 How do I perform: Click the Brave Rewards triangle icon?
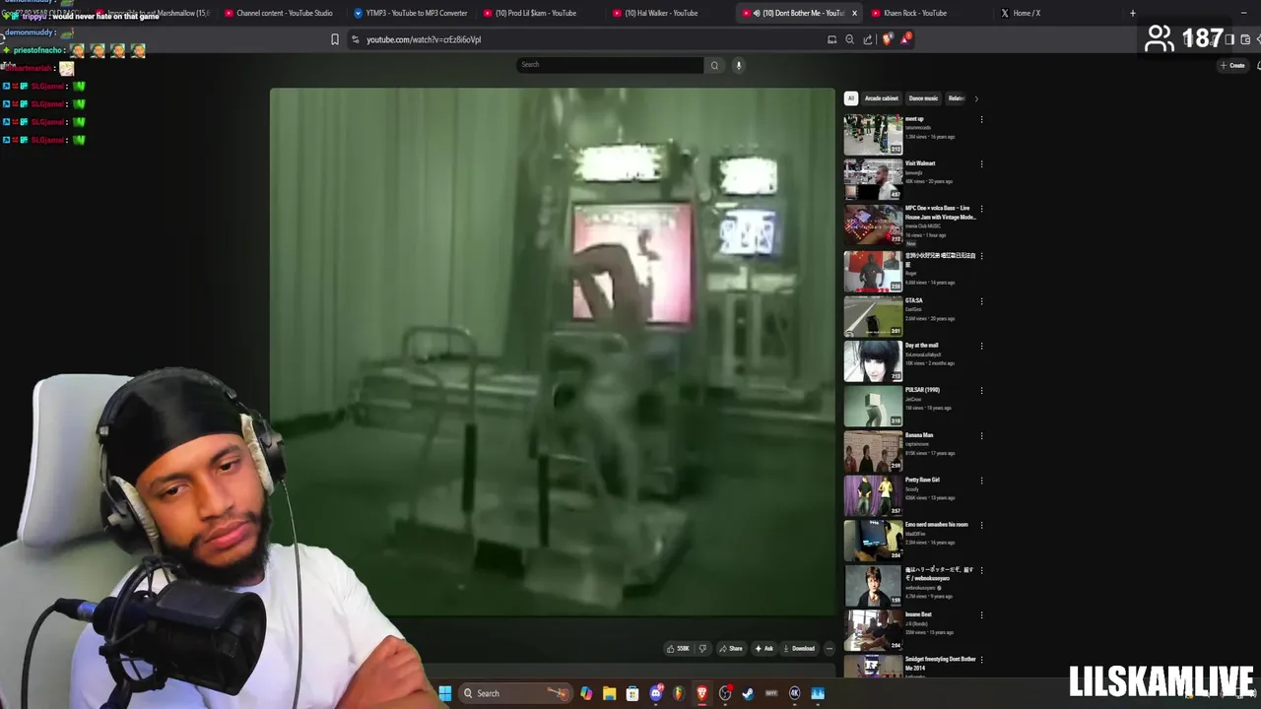tap(905, 39)
